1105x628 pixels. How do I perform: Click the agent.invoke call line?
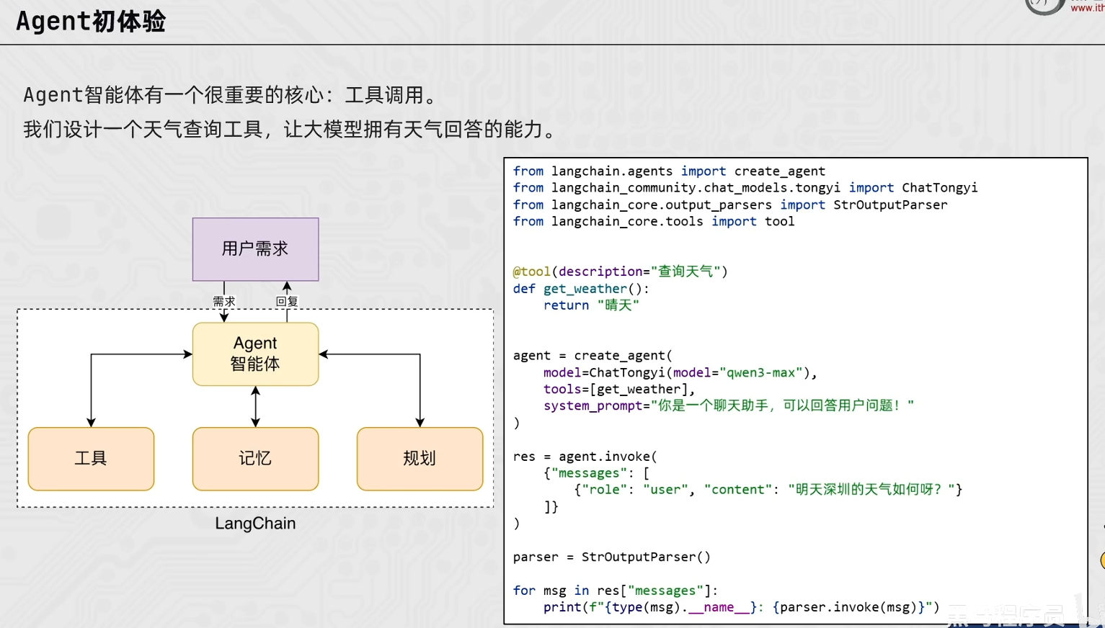pos(585,457)
